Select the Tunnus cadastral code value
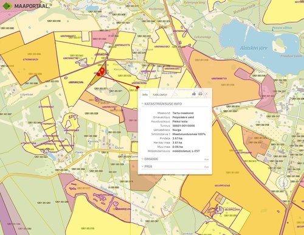Image resolution: width=304 pixels, height=235 pixels. [184, 125]
